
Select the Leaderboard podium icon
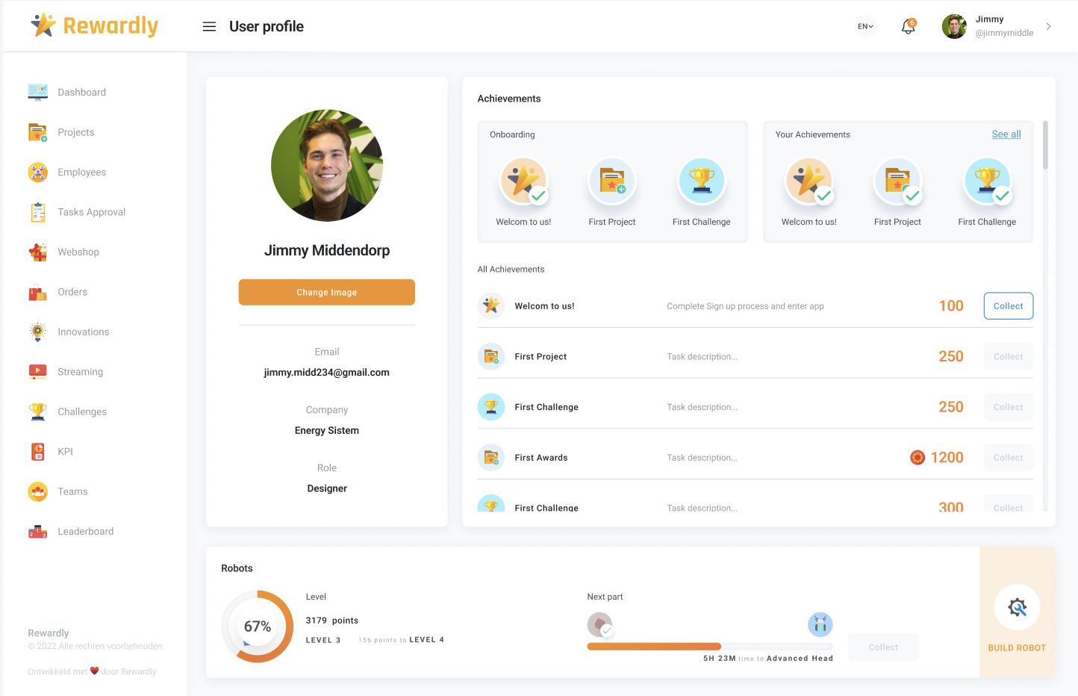[37, 532]
